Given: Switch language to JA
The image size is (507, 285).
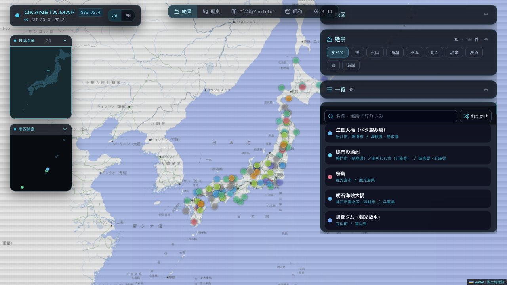Looking at the screenshot, I should tap(115, 16).
